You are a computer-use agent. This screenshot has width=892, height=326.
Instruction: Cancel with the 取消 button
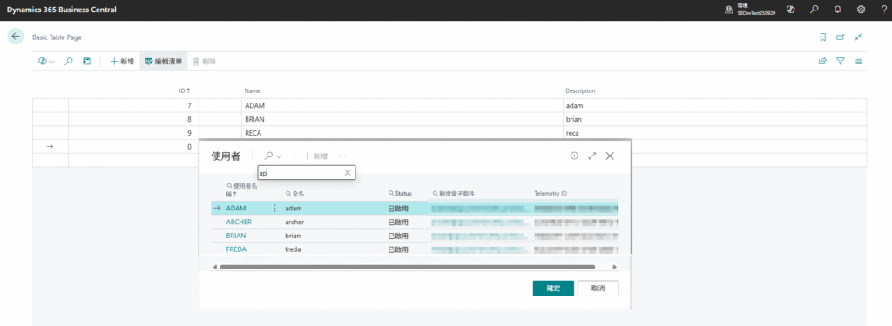pos(598,289)
